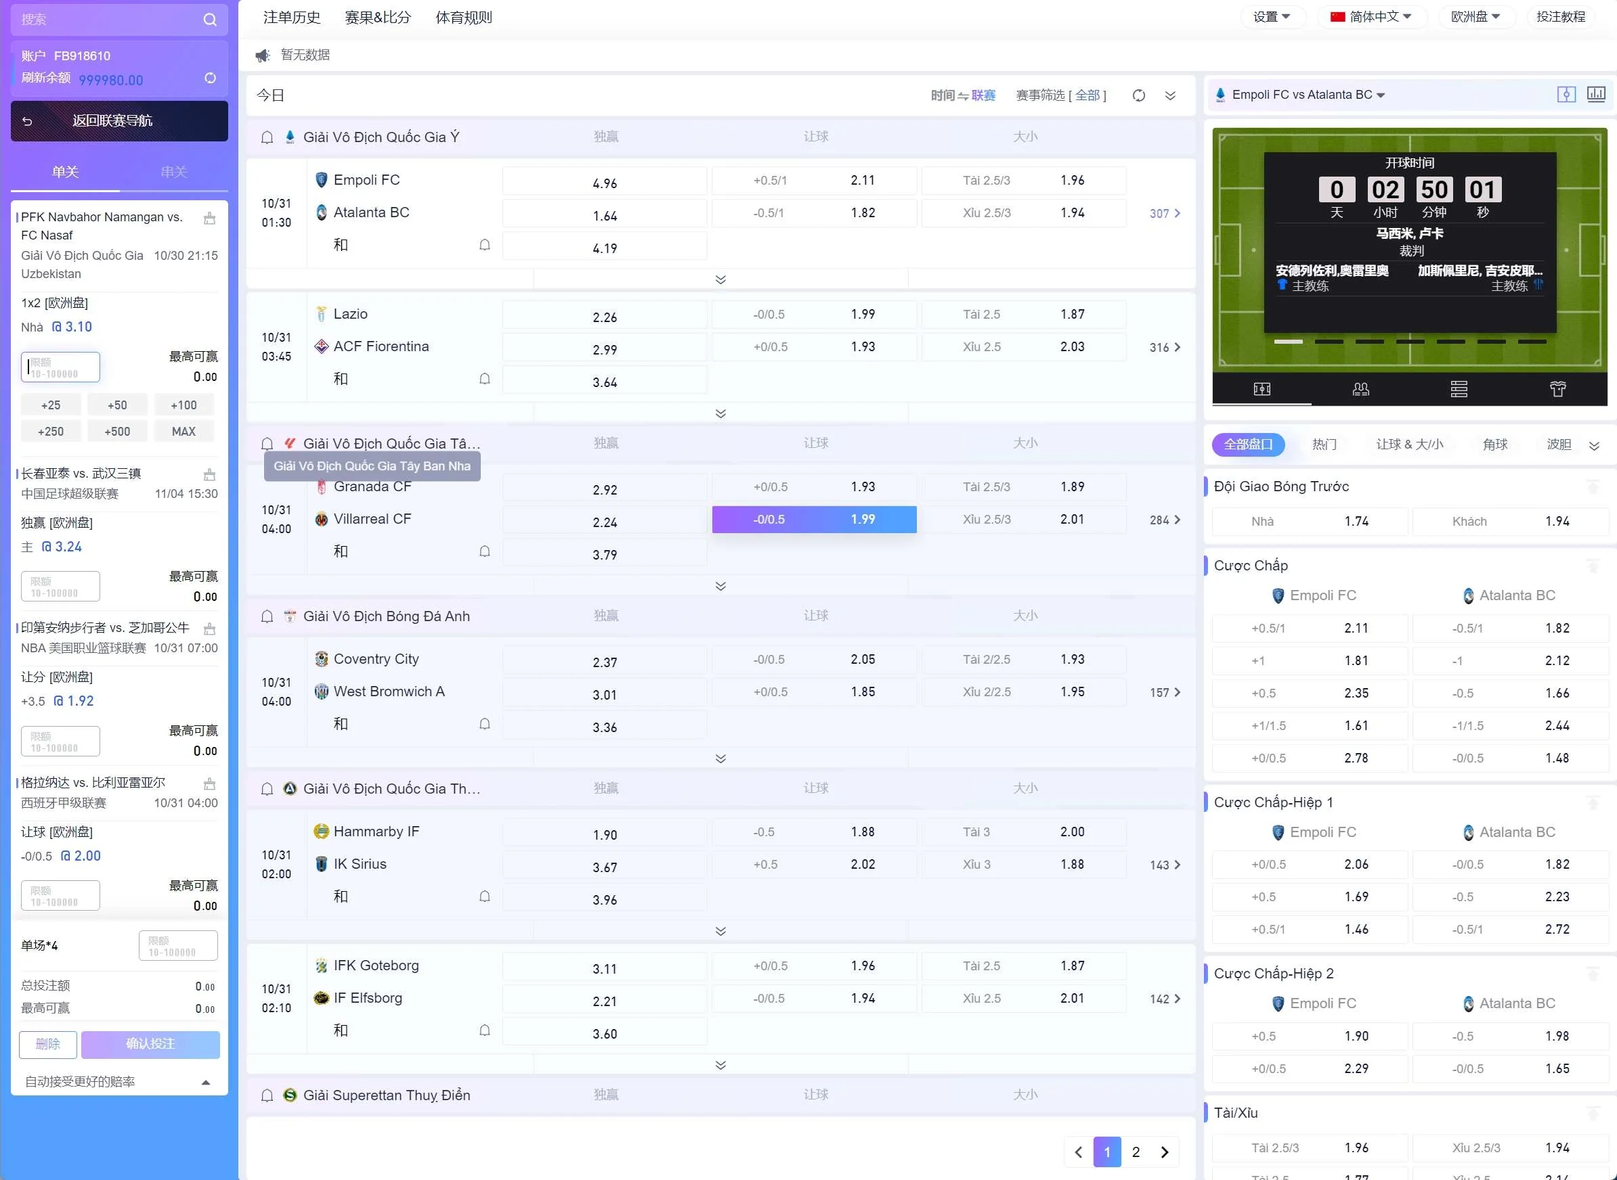
Task: Click the +100 quick stake button
Action: pos(184,405)
